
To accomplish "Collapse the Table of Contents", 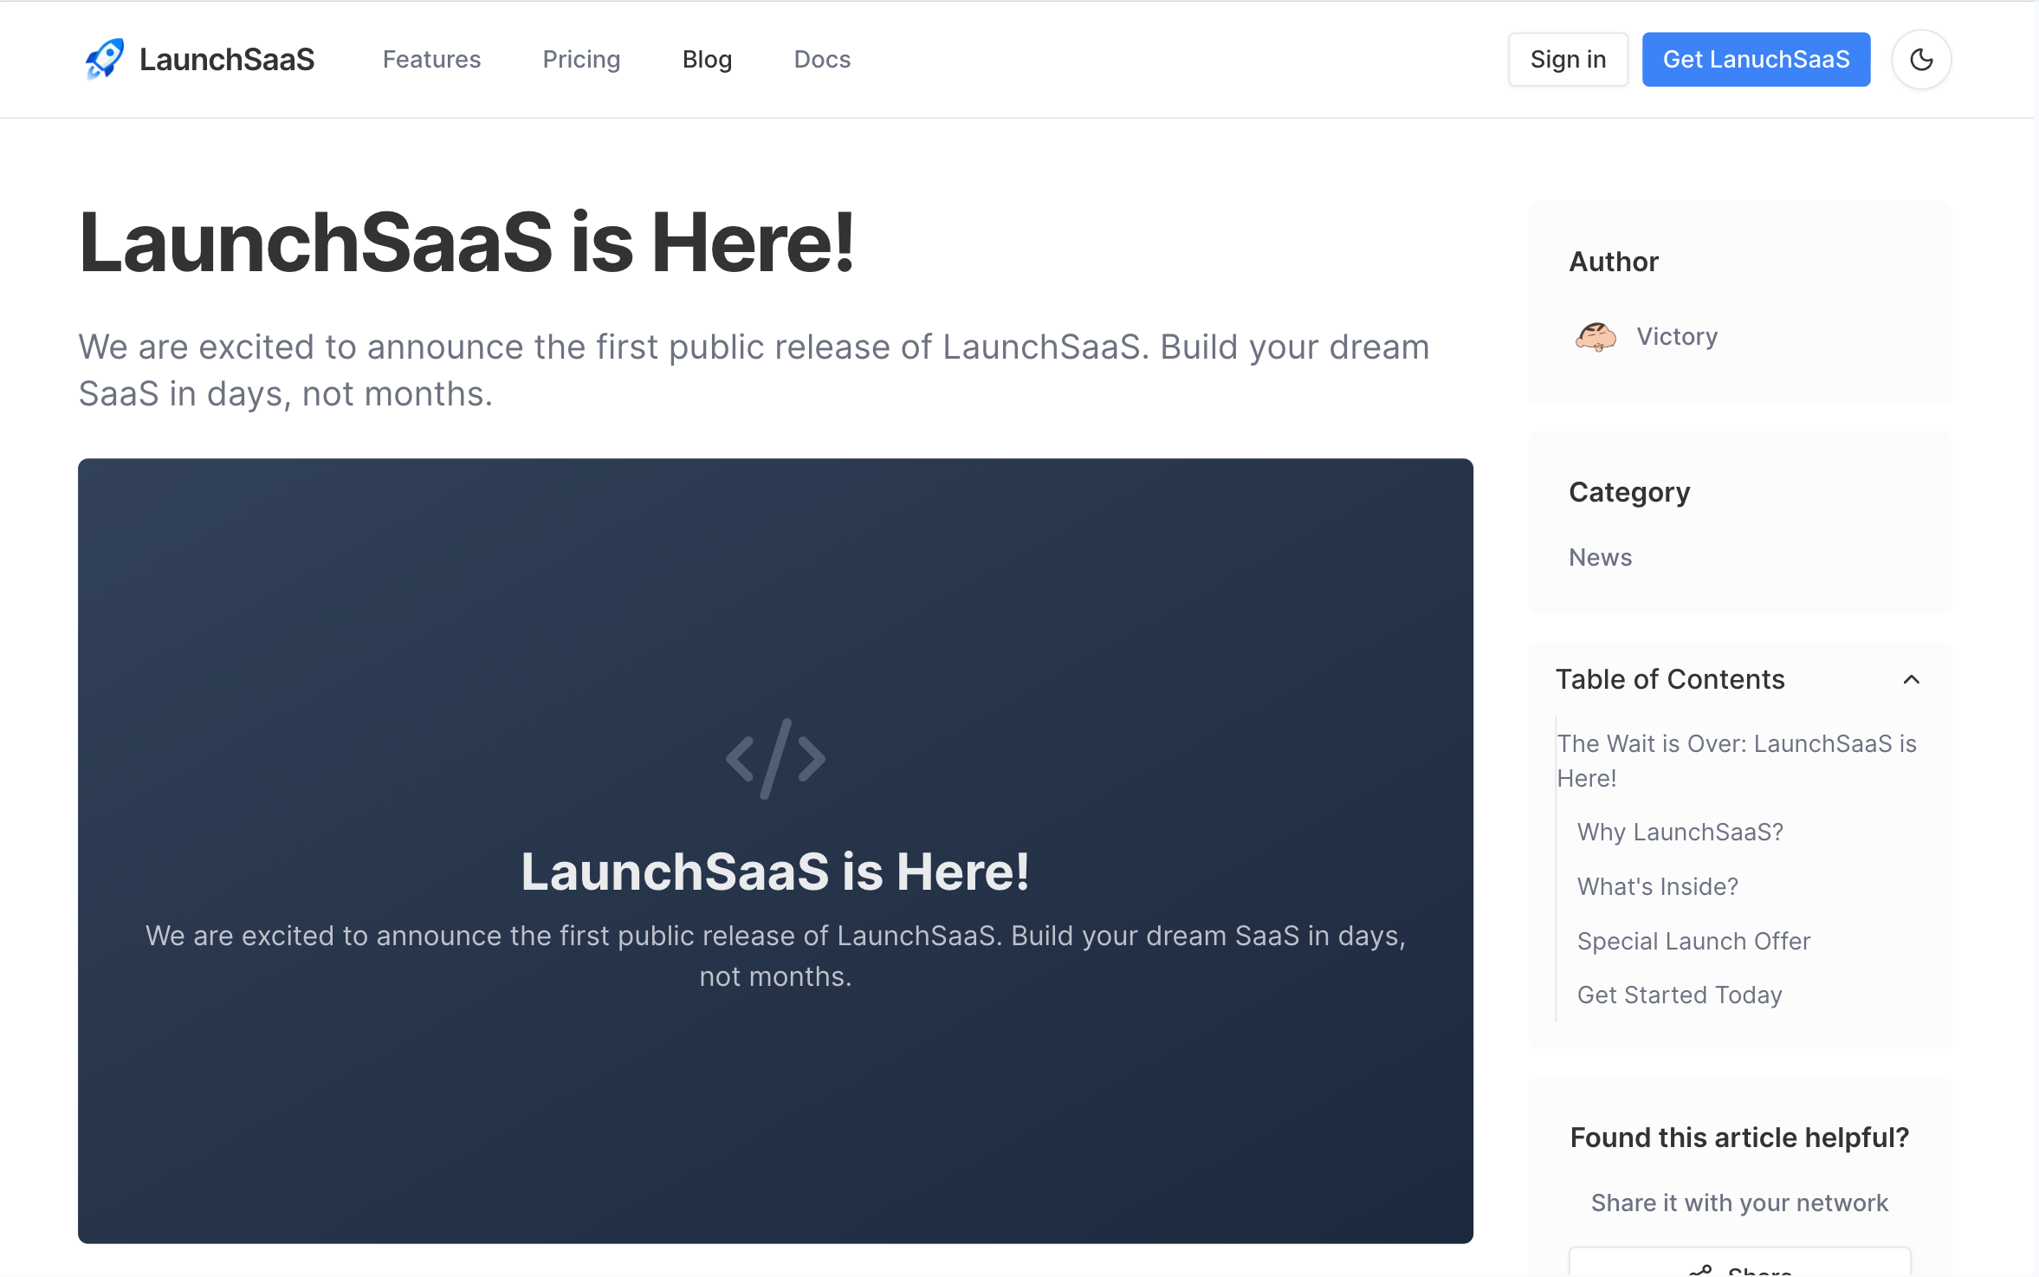I will [1912, 679].
